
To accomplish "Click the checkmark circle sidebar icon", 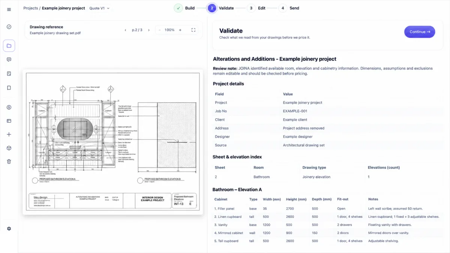I will tap(9, 27).
